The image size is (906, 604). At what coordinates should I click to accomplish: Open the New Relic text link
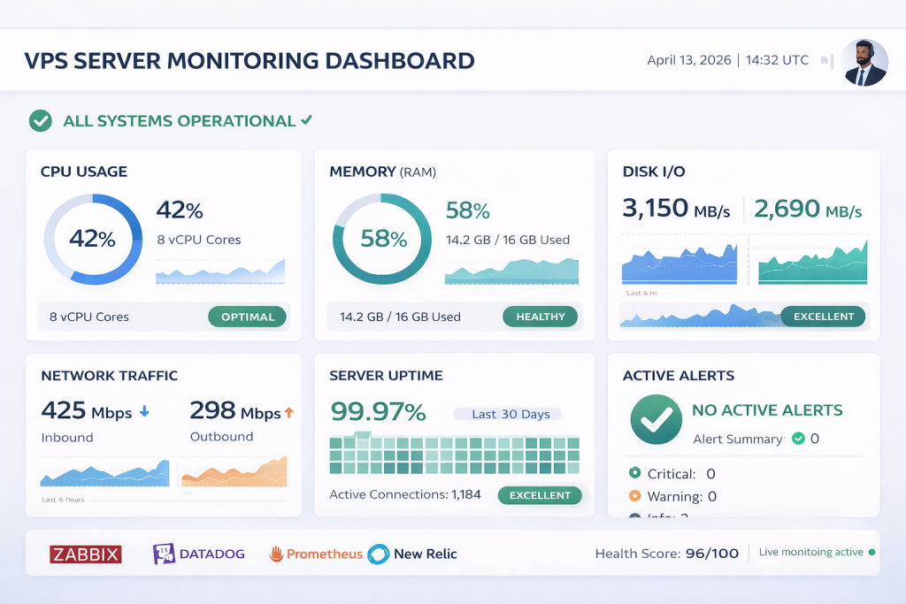tap(426, 554)
